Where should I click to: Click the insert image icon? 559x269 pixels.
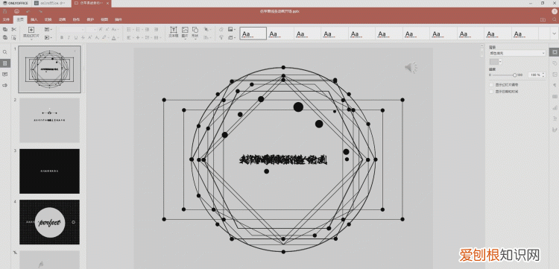coord(185,32)
